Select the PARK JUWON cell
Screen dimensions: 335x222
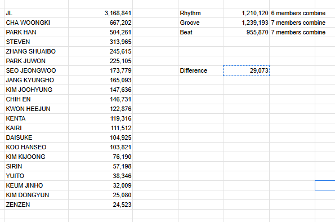coord(37,61)
